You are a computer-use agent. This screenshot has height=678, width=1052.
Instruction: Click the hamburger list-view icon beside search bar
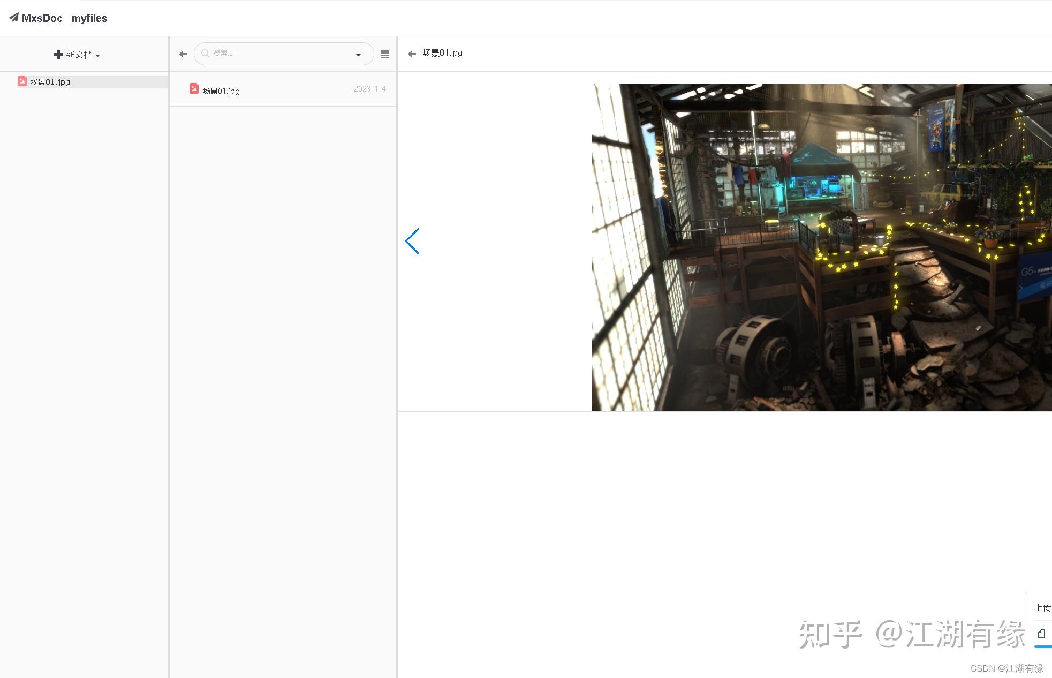tap(384, 54)
